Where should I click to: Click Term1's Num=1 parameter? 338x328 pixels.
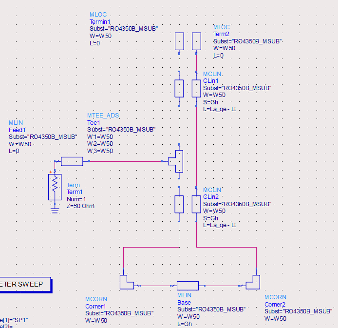(x=76, y=199)
